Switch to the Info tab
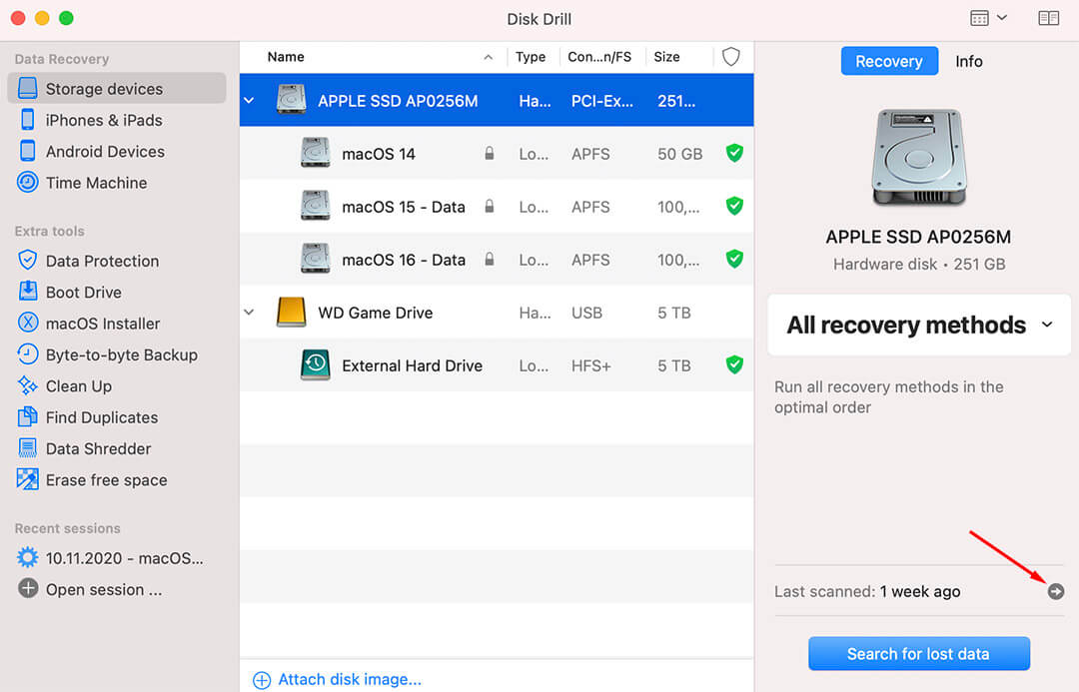 click(x=969, y=61)
